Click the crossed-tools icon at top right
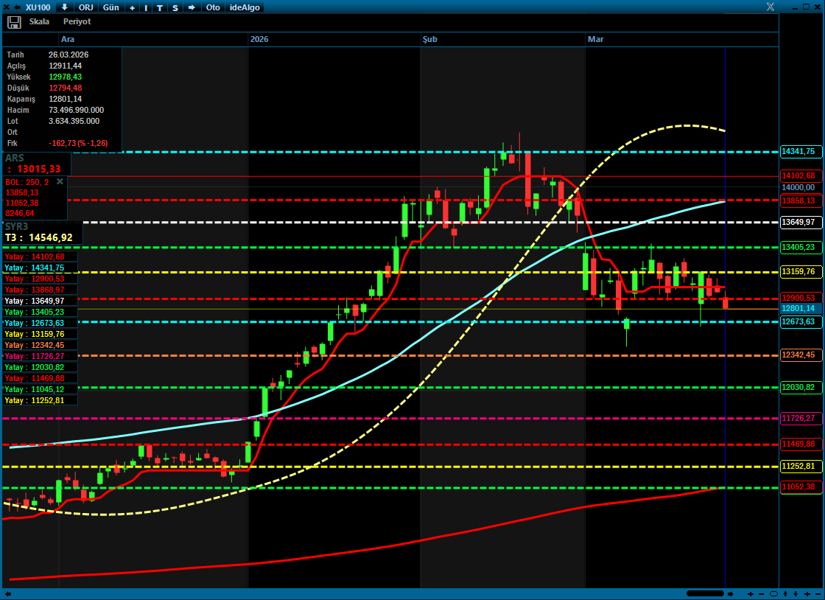Image resolution: width=825 pixels, height=600 pixels. [x=770, y=7]
